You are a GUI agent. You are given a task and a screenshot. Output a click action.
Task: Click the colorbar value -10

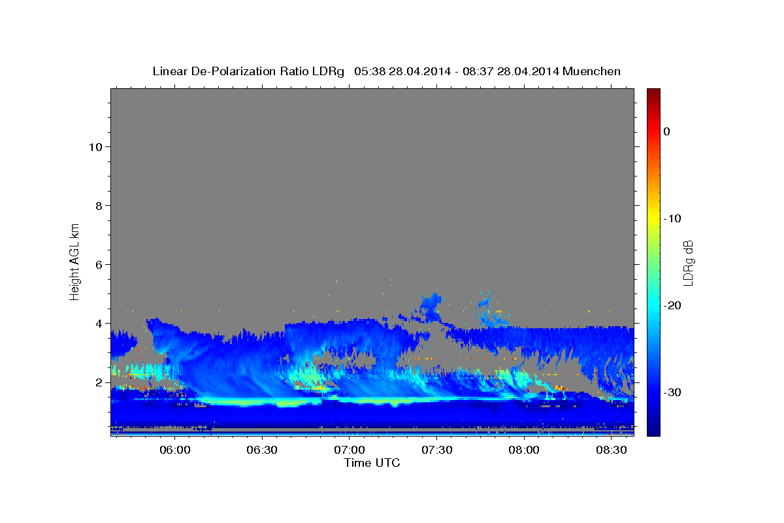[x=672, y=218]
